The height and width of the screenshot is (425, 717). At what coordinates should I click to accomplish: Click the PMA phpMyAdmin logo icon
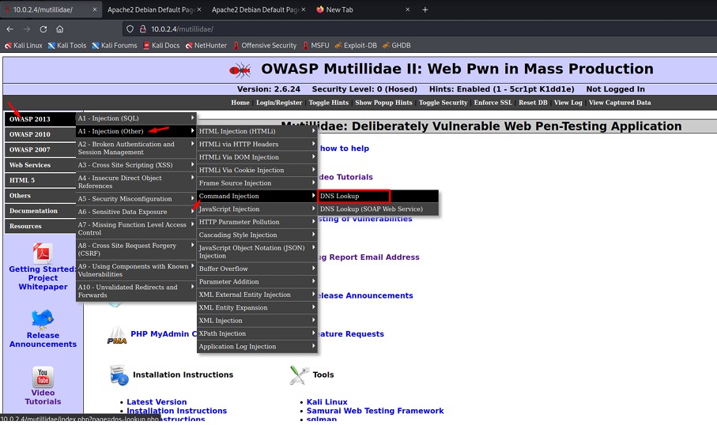click(x=117, y=336)
